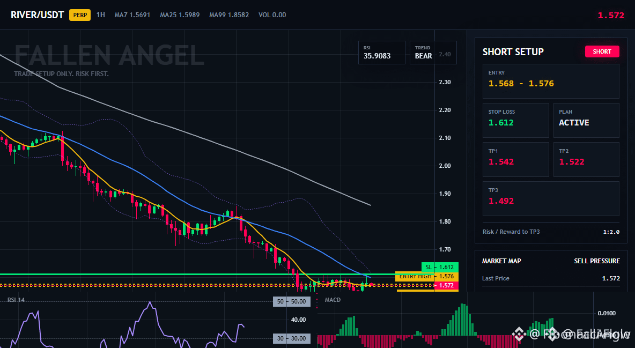
Task: Click the MACD 0.0100 axis label
Action: [607, 313]
